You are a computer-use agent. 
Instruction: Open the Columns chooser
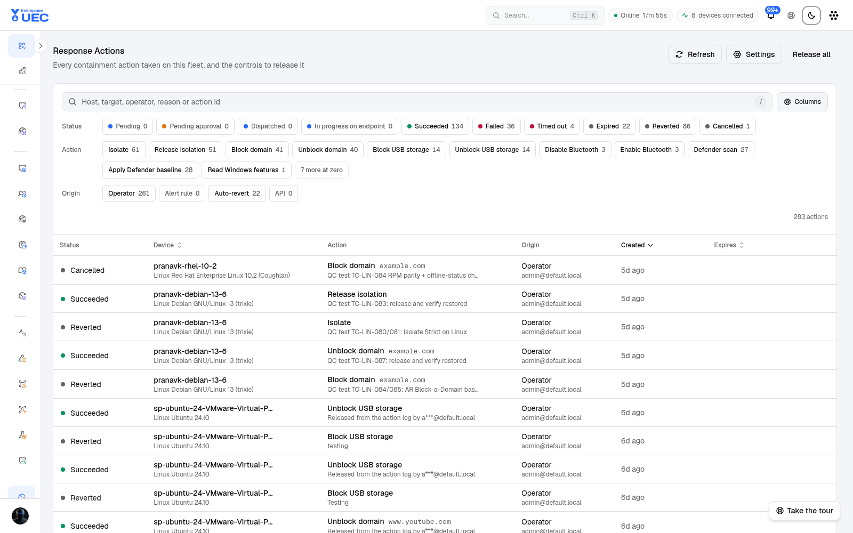802,102
